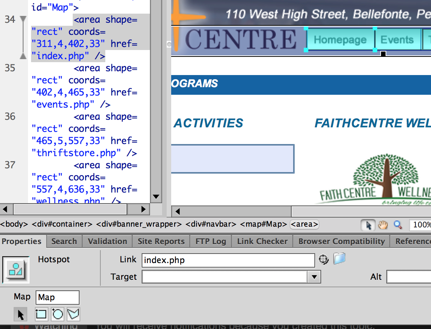431x329 pixels.
Task: Activate the Zoom magnifier tool
Action: (398, 225)
